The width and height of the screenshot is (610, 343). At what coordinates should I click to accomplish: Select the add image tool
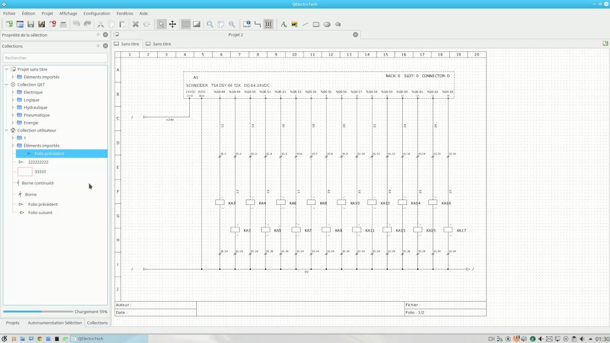click(295, 24)
